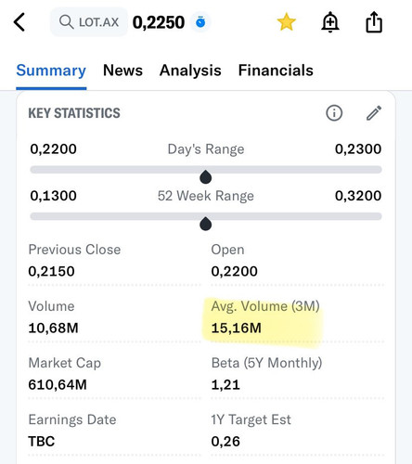Switch to the News tab
The width and height of the screenshot is (412, 464).
(x=122, y=71)
